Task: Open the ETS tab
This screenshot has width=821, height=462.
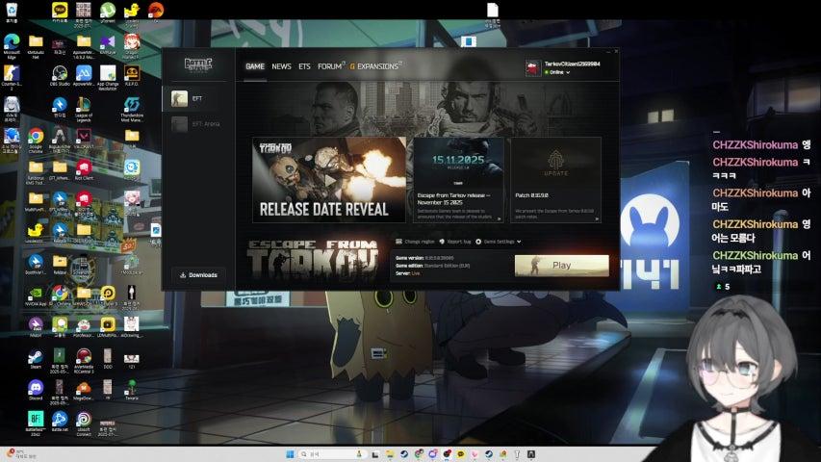Action: point(304,66)
